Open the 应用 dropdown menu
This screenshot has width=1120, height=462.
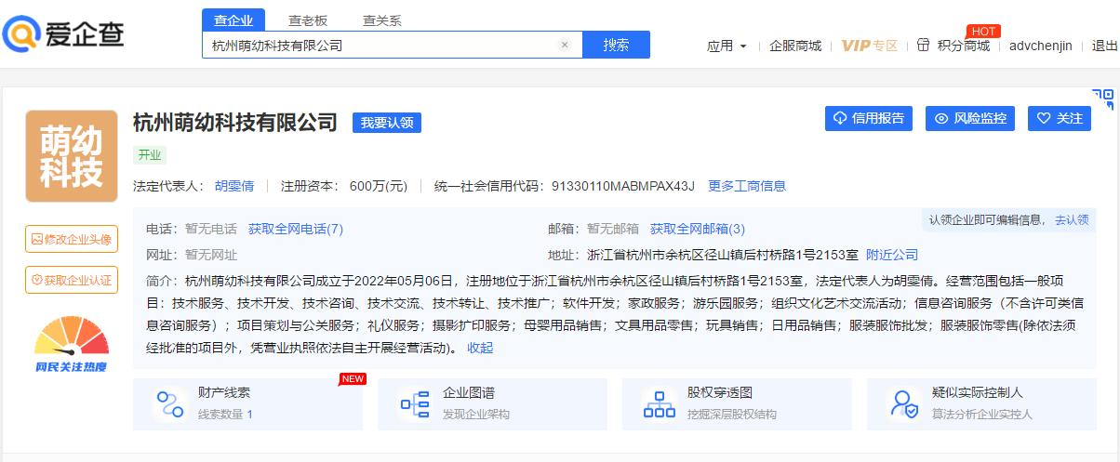pos(727,46)
